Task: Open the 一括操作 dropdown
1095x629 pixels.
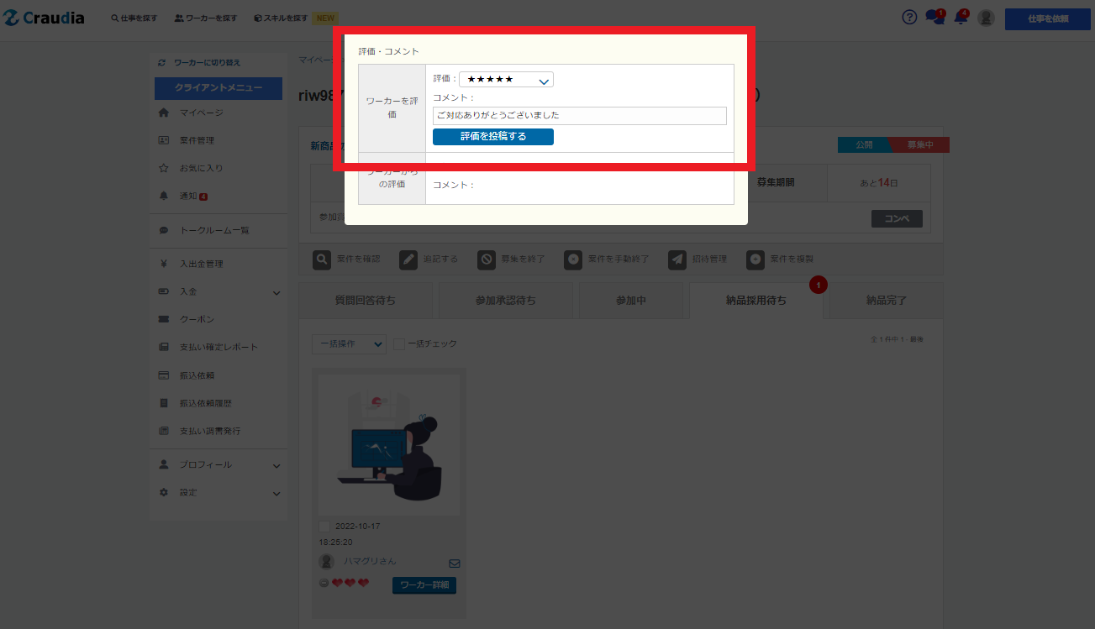Action: tap(348, 343)
